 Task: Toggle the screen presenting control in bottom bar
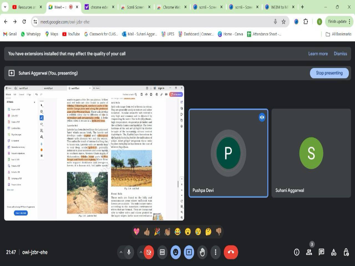(189, 252)
